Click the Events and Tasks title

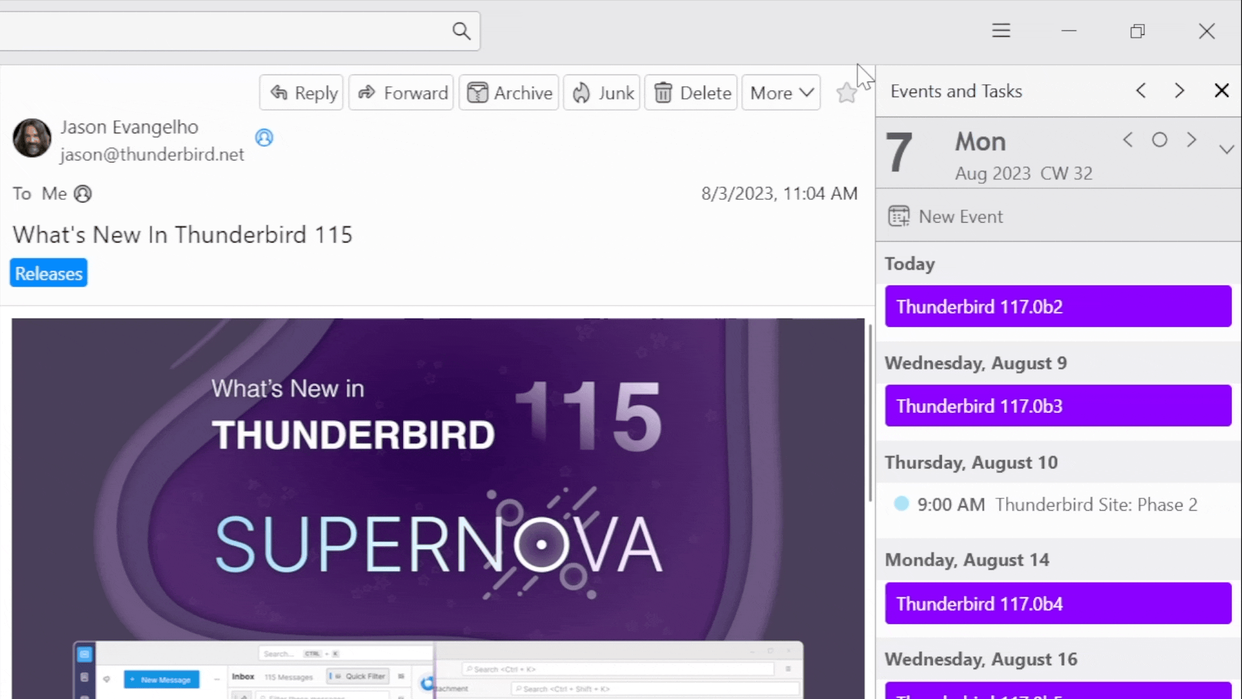click(x=956, y=91)
